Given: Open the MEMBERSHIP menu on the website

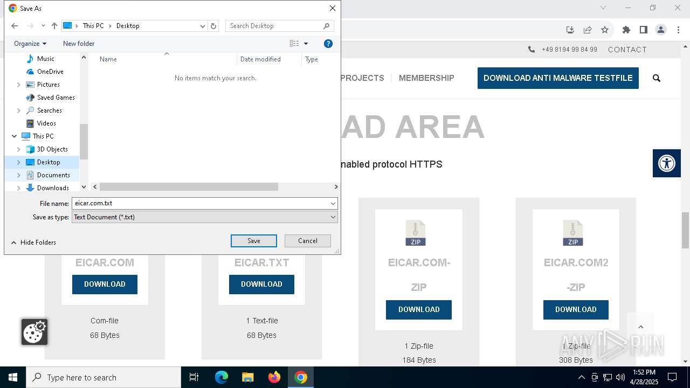Looking at the screenshot, I should [x=426, y=78].
